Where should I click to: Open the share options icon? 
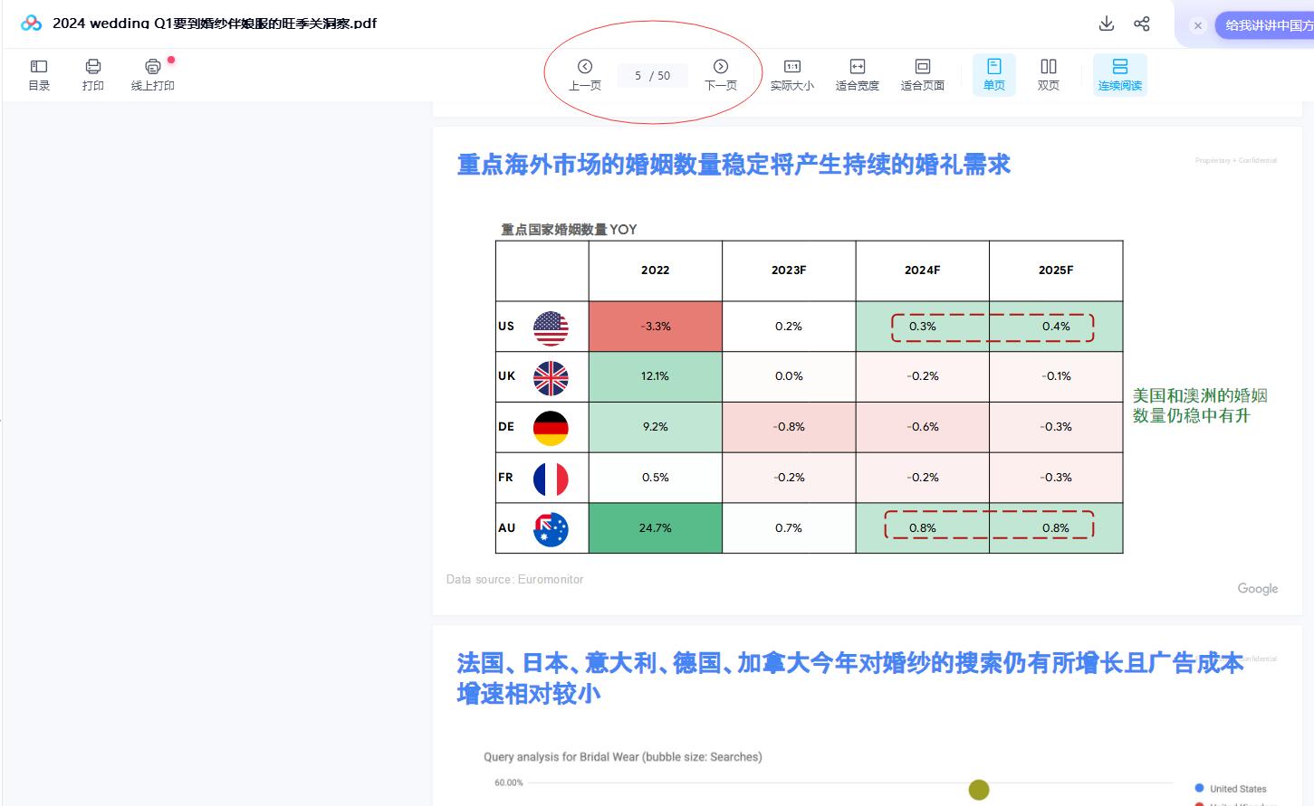[1142, 24]
